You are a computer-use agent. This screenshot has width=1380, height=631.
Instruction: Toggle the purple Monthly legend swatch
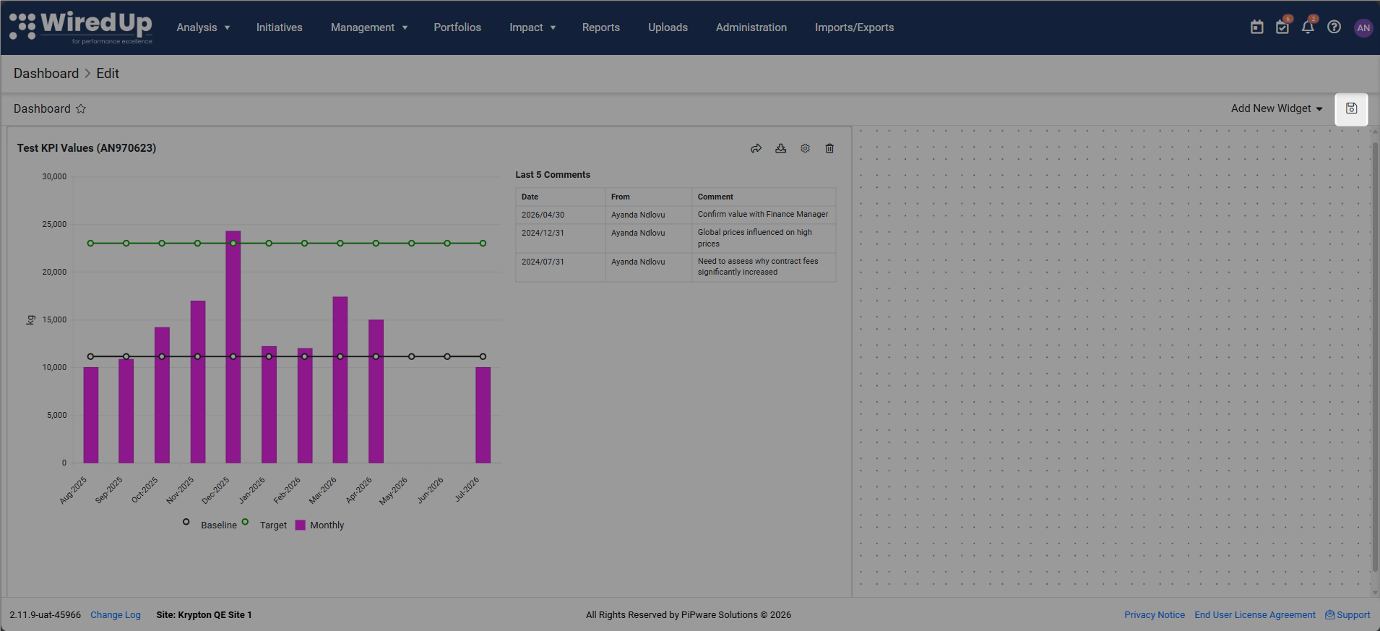tap(301, 525)
